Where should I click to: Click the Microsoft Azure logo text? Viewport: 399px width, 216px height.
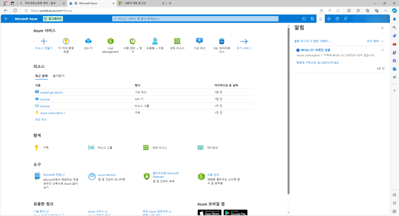26,19
